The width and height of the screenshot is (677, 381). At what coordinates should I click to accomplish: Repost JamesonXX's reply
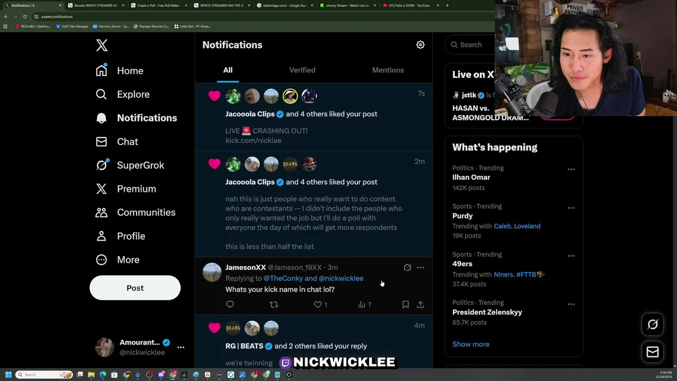click(274, 304)
